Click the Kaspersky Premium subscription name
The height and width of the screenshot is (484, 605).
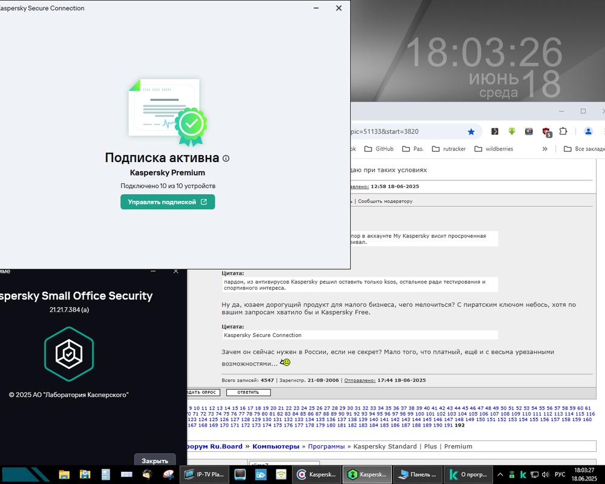coord(168,173)
